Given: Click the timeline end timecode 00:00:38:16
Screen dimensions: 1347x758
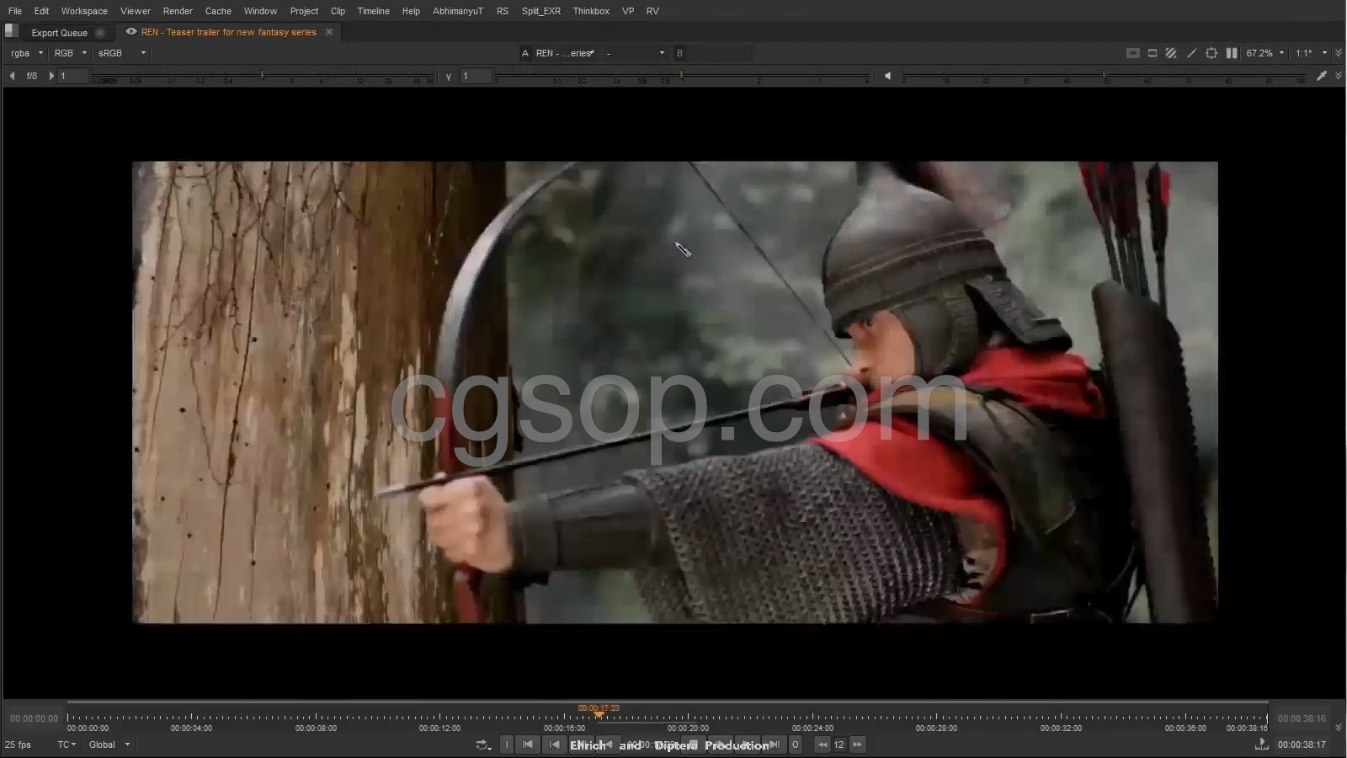Looking at the screenshot, I should 1302,718.
